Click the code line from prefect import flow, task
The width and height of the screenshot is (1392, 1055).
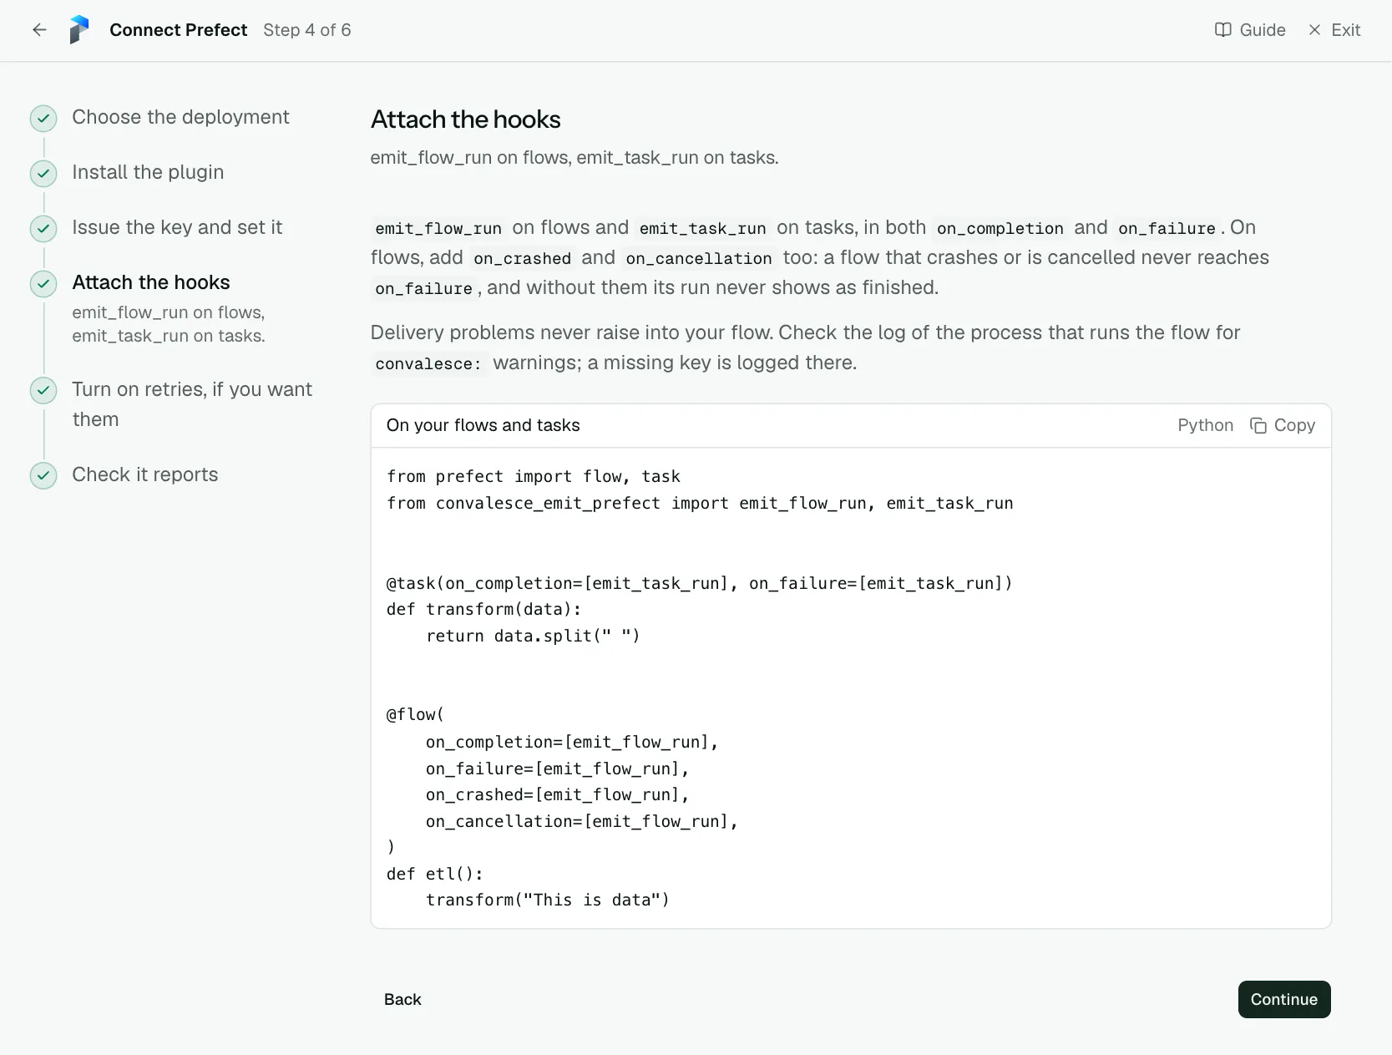[534, 476]
